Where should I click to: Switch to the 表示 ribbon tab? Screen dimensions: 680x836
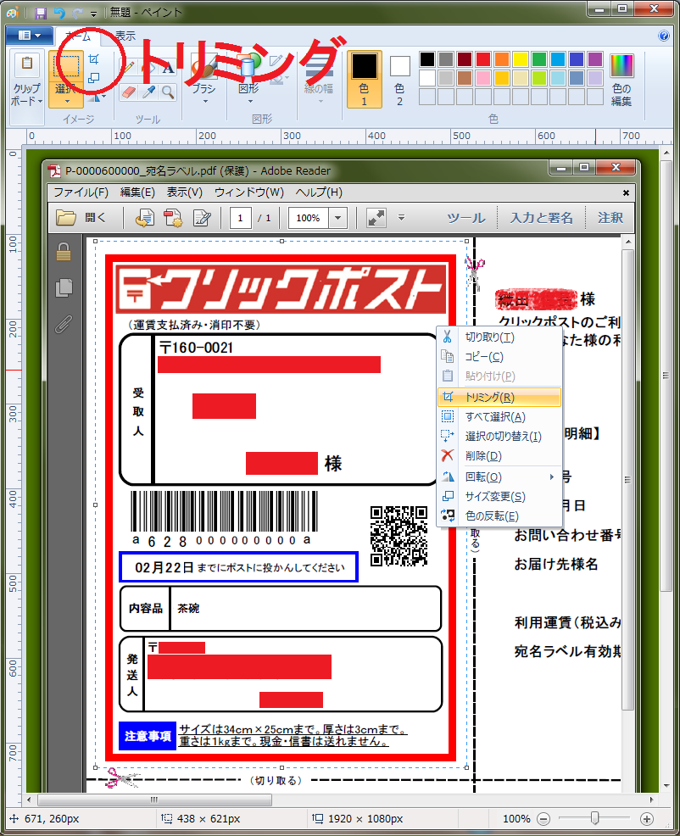[x=125, y=36]
